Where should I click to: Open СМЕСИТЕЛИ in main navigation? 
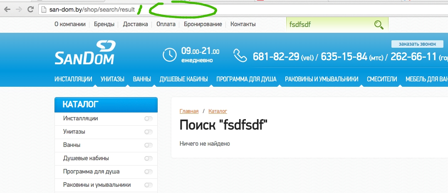click(x=381, y=79)
